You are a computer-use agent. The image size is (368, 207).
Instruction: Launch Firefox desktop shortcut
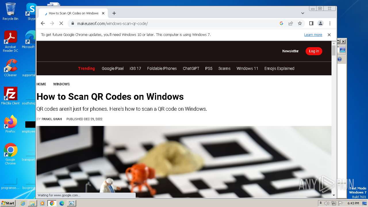[10, 124]
